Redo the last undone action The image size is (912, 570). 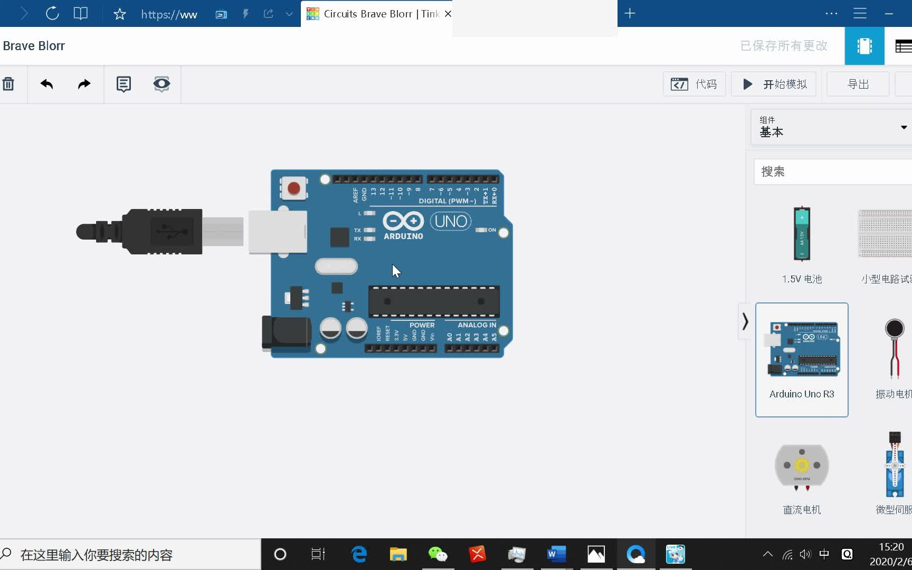[x=84, y=84]
